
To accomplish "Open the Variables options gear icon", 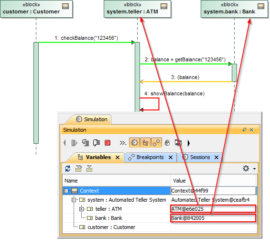I will pyautogui.click(x=246, y=168).
